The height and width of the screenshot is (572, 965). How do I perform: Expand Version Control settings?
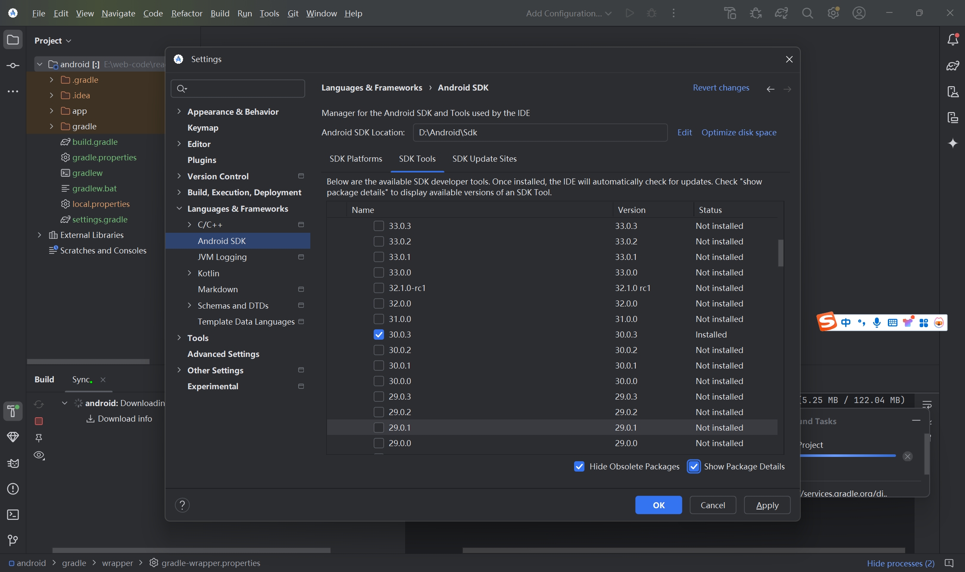[x=179, y=176]
